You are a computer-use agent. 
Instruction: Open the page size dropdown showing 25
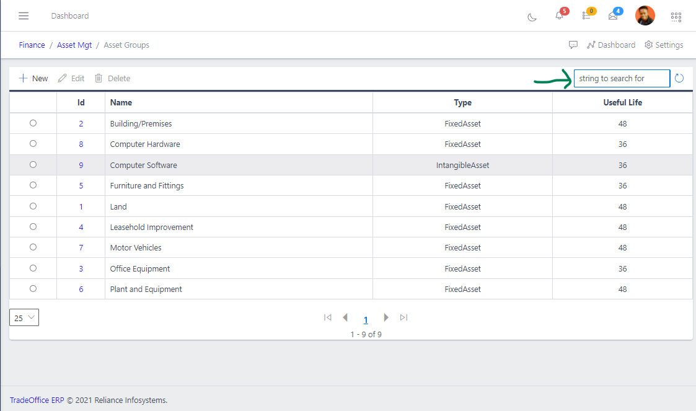coord(24,317)
